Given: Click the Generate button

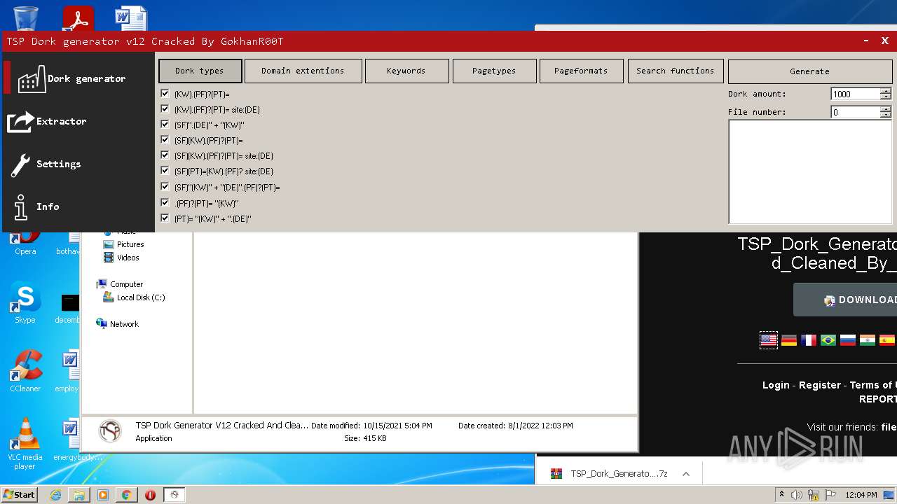Looking at the screenshot, I should point(809,71).
